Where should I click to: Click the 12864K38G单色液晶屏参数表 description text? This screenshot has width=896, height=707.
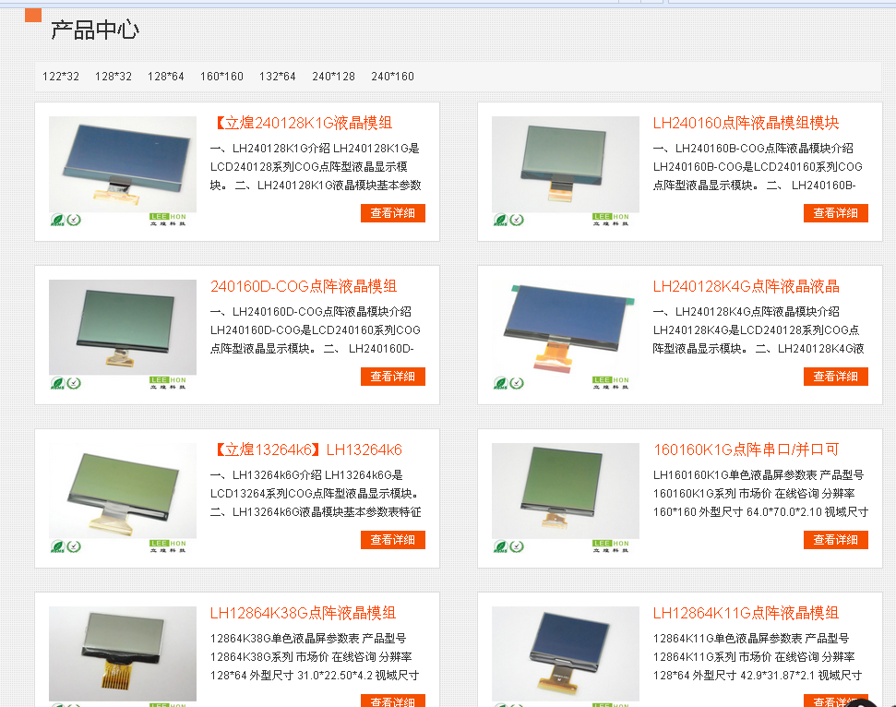[x=315, y=657]
